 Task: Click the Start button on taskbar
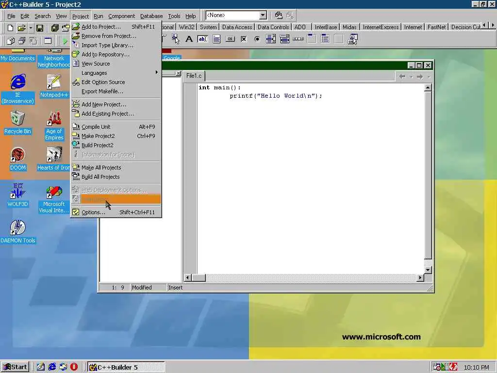[x=15, y=367]
